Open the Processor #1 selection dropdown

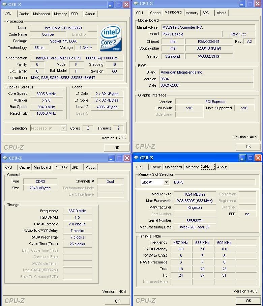(x=63, y=128)
